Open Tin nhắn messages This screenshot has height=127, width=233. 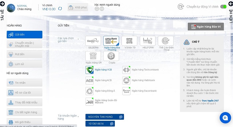click(x=24, y=83)
